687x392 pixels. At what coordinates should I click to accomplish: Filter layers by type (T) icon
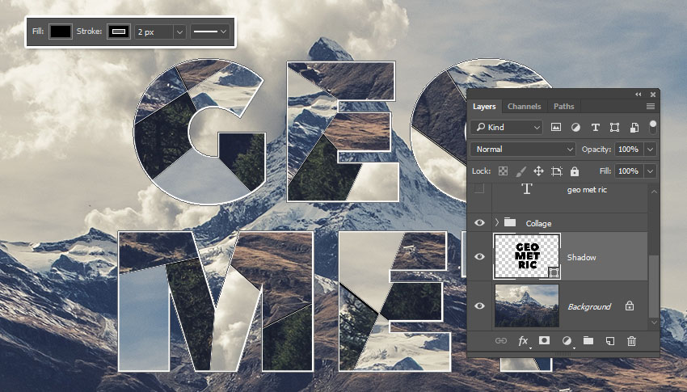click(596, 128)
